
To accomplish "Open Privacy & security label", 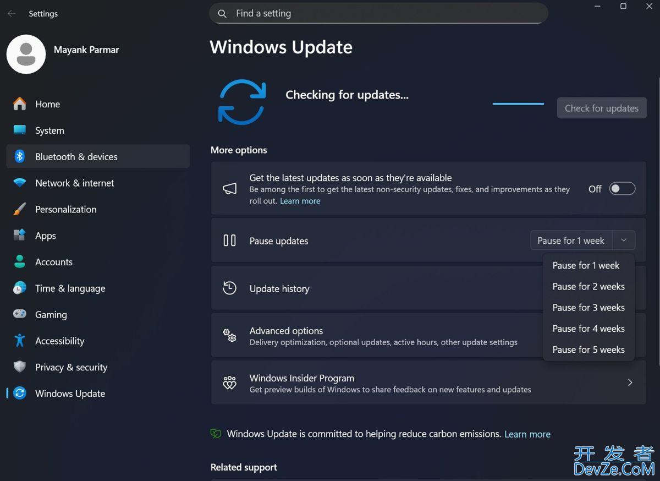I will point(71,367).
